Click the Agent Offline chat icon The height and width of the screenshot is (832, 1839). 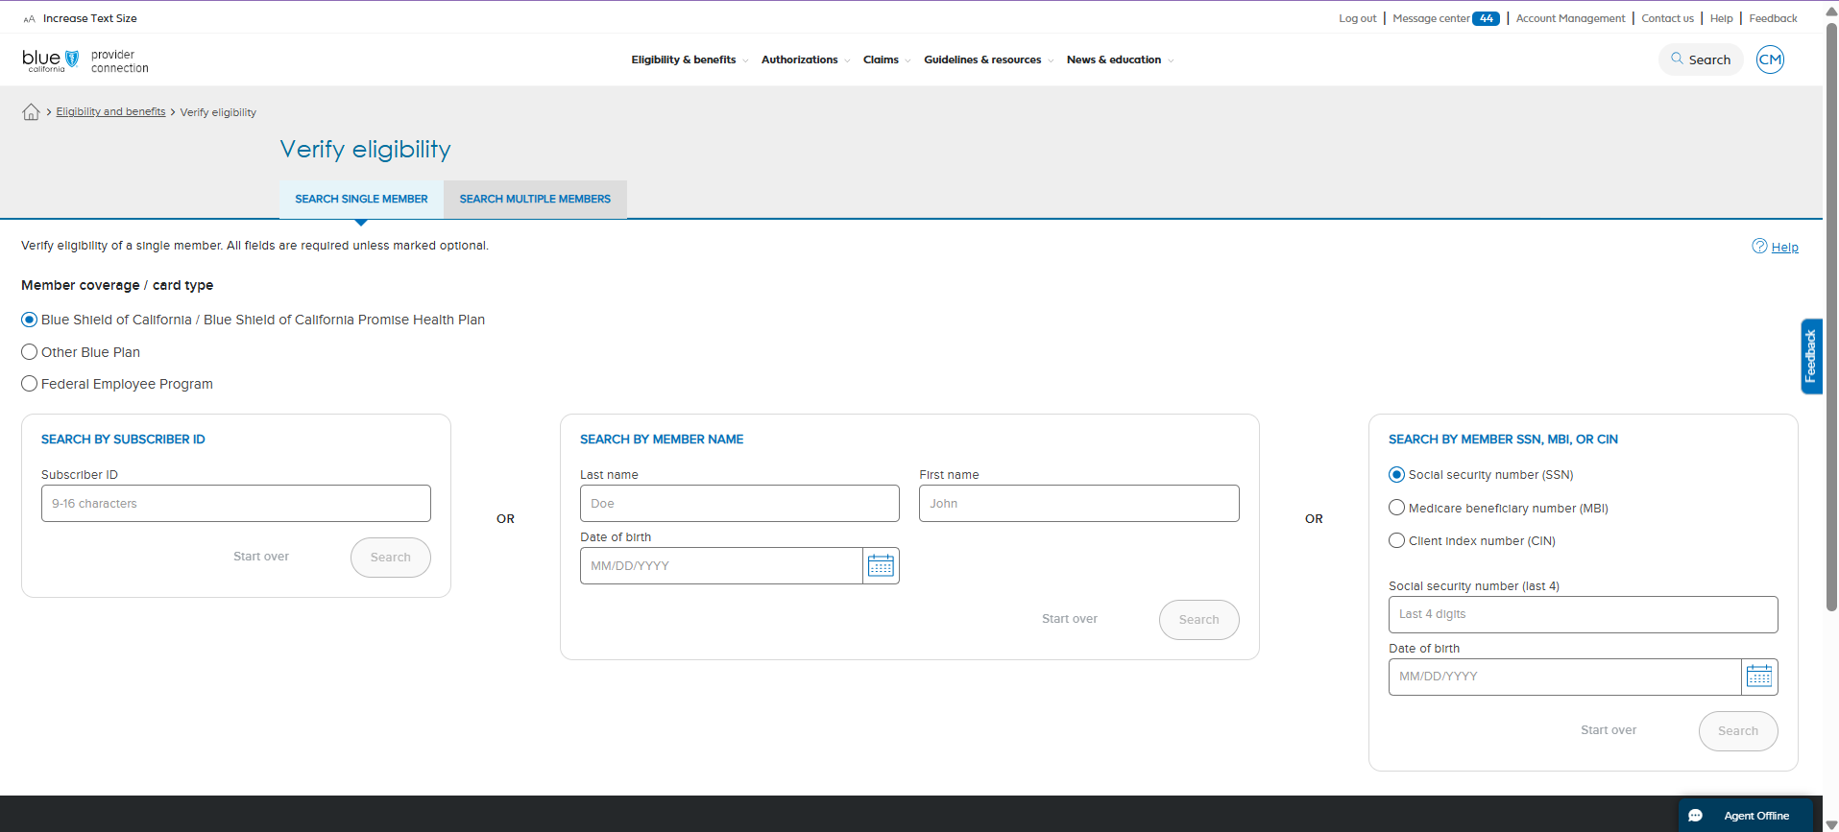coord(1696,816)
